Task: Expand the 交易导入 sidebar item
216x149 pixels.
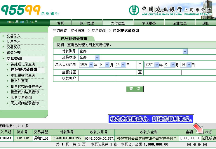Action: click(x=13, y=41)
